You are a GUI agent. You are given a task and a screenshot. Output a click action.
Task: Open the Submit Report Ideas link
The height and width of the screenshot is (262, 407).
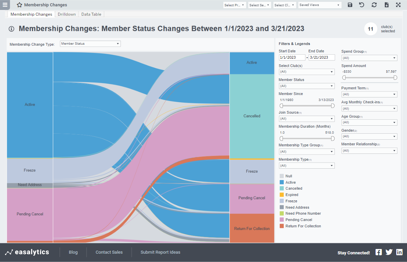pos(160,252)
